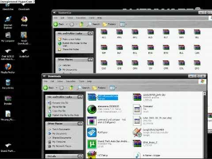Click Back arrow in Downloads toolbar
Image resolution: width=212 pixels, height=159 pixels.
coord(49,88)
